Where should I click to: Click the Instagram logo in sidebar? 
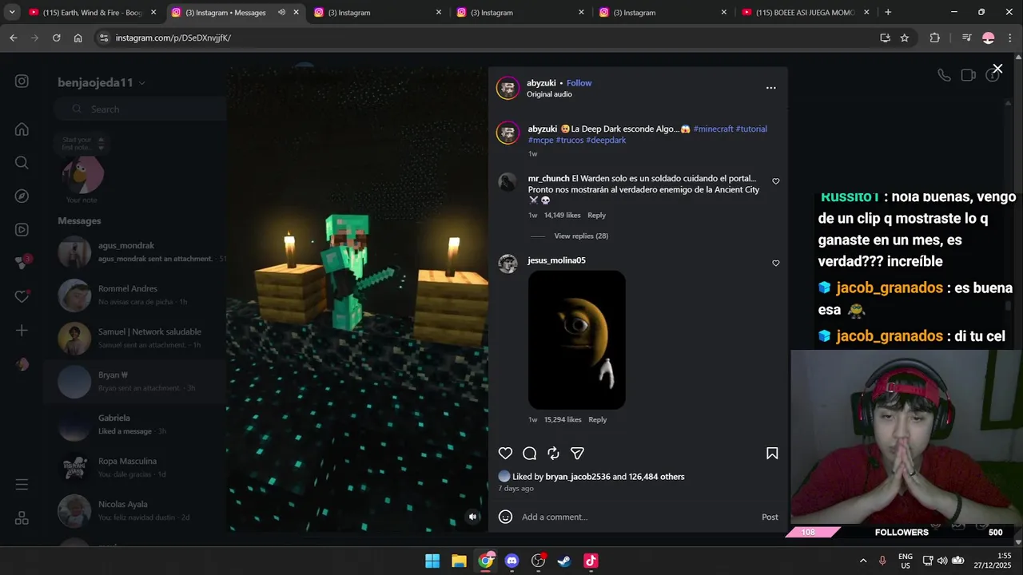22,81
